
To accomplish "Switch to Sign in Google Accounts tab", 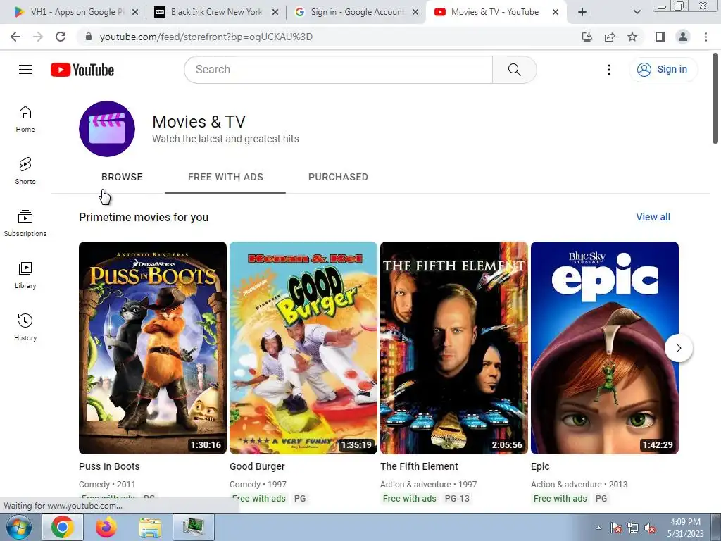I will pos(356,12).
